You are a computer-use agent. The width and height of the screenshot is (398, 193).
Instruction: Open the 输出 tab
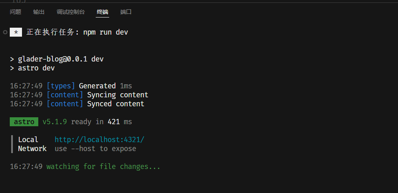pos(39,12)
